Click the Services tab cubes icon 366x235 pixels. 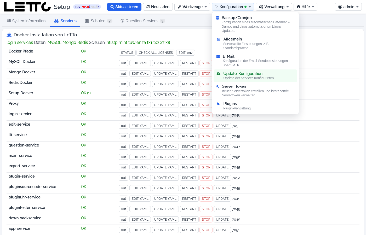pos(56,21)
